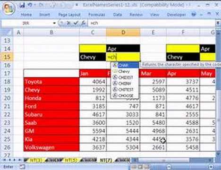
Task: Open the Home ribbon tab
Action: pos(26,15)
